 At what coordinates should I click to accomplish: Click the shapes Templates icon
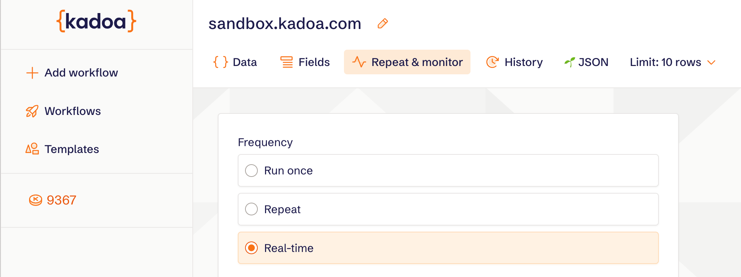(32, 149)
